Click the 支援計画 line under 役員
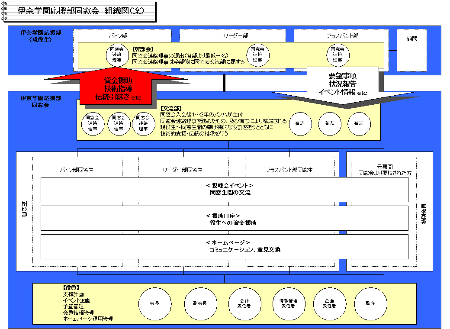Viewport: 450px width, 329px height. (74, 294)
